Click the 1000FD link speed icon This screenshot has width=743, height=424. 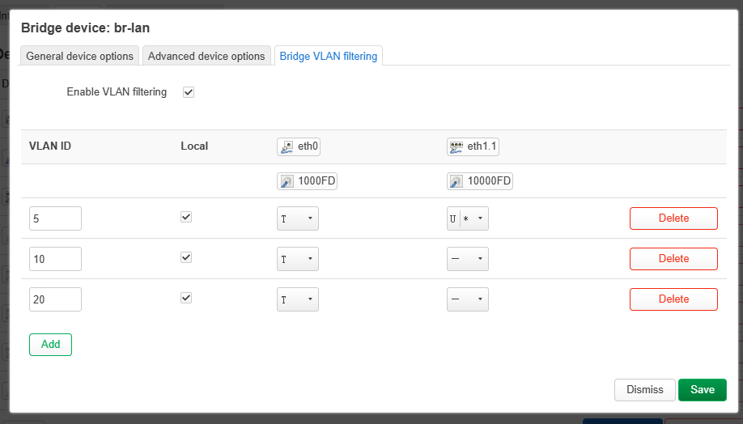pyautogui.click(x=287, y=182)
